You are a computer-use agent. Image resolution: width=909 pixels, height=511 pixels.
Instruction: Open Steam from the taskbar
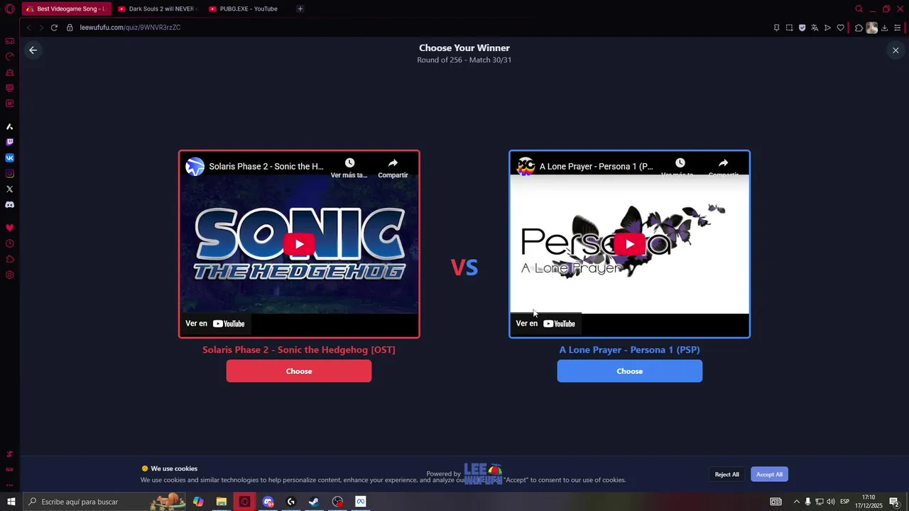(313, 502)
